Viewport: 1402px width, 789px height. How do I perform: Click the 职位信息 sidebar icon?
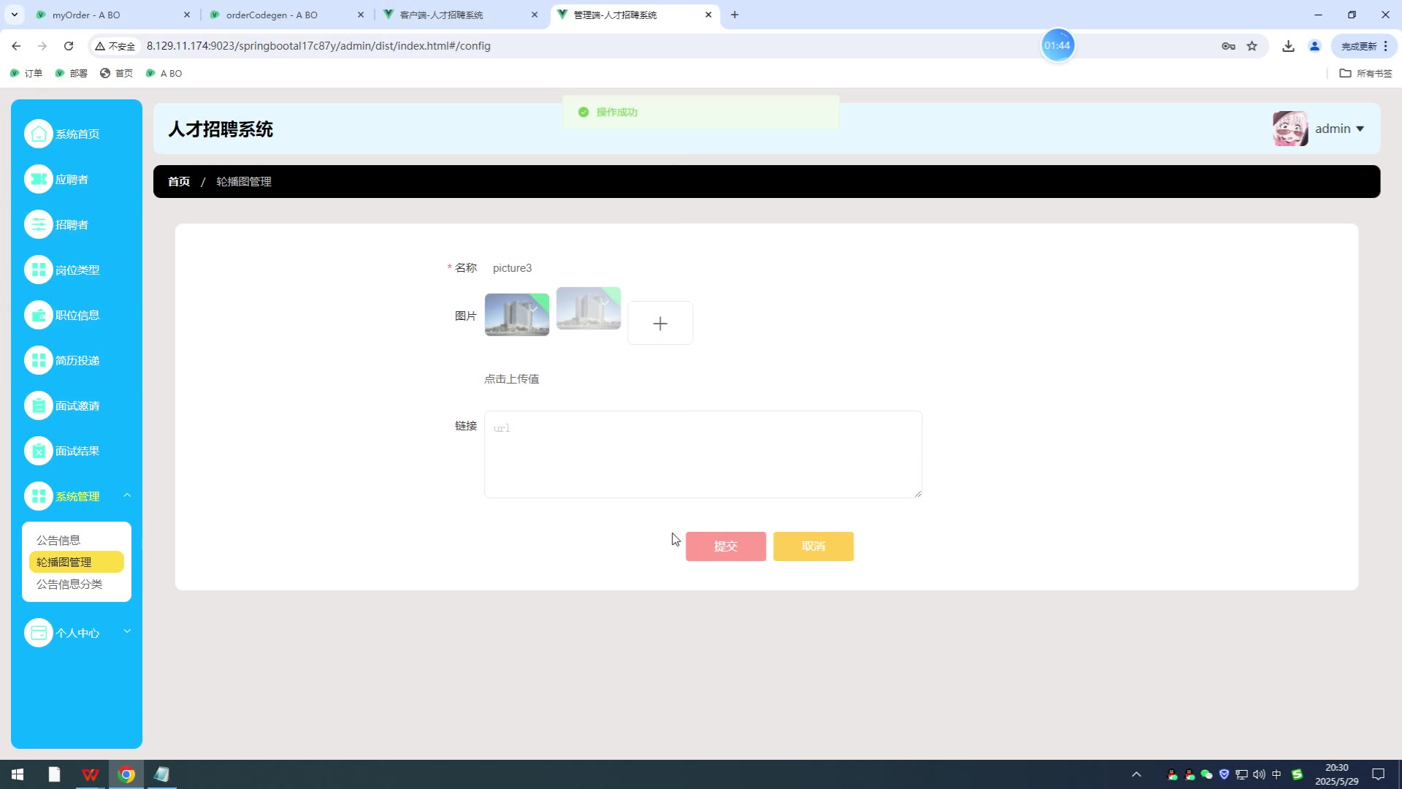coord(39,315)
